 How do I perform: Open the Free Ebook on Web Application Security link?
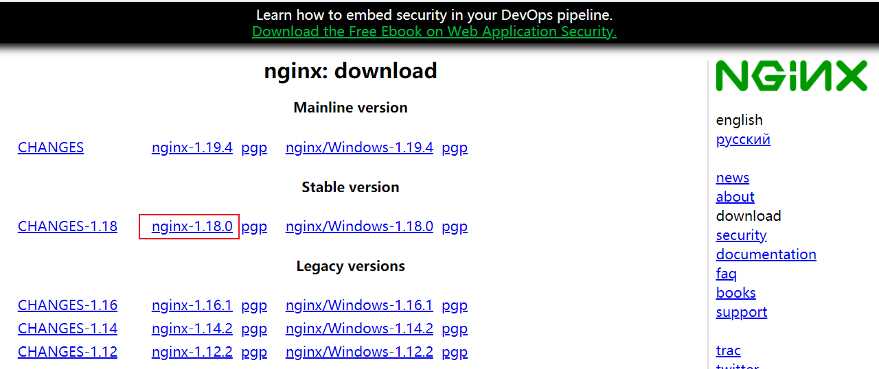tap(434, 32)
